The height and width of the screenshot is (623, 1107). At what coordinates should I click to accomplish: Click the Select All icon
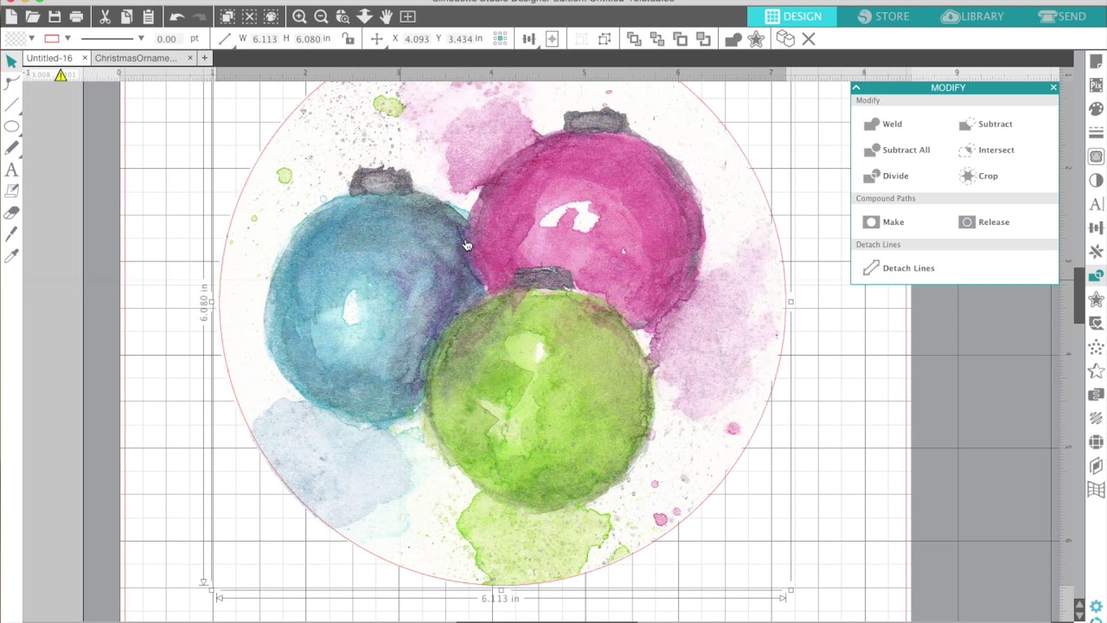pyautogui.click(x=227, y=16)
